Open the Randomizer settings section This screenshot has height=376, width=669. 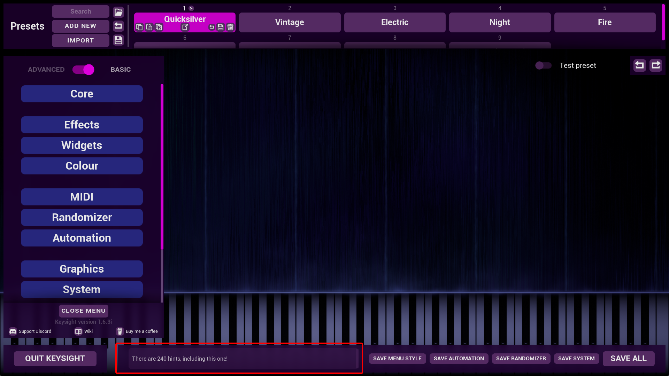click(82, 217)
